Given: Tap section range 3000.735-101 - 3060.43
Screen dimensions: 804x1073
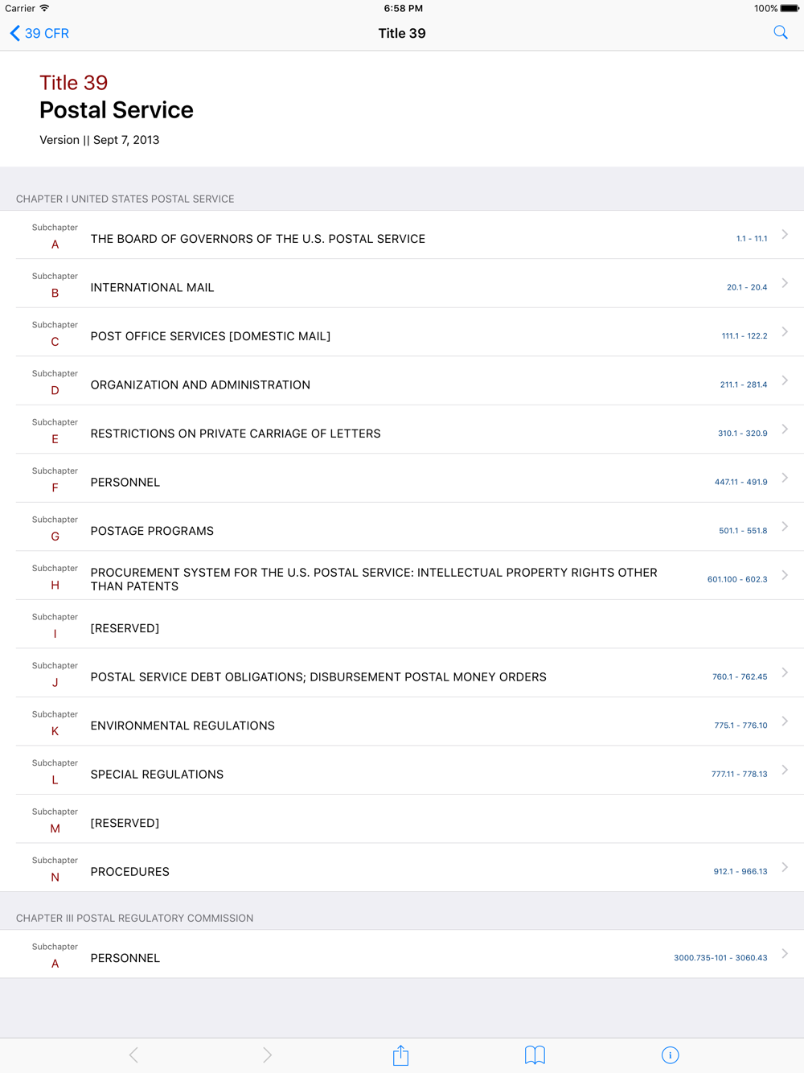Looking at the screenshot, I should tap(720, 957).
